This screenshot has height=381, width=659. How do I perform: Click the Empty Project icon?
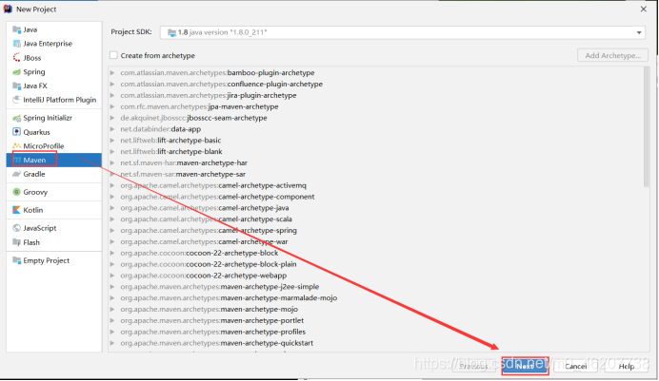(x=17, y=260)
